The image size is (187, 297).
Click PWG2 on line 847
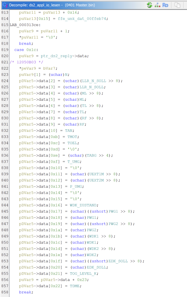tap(113, 224)
